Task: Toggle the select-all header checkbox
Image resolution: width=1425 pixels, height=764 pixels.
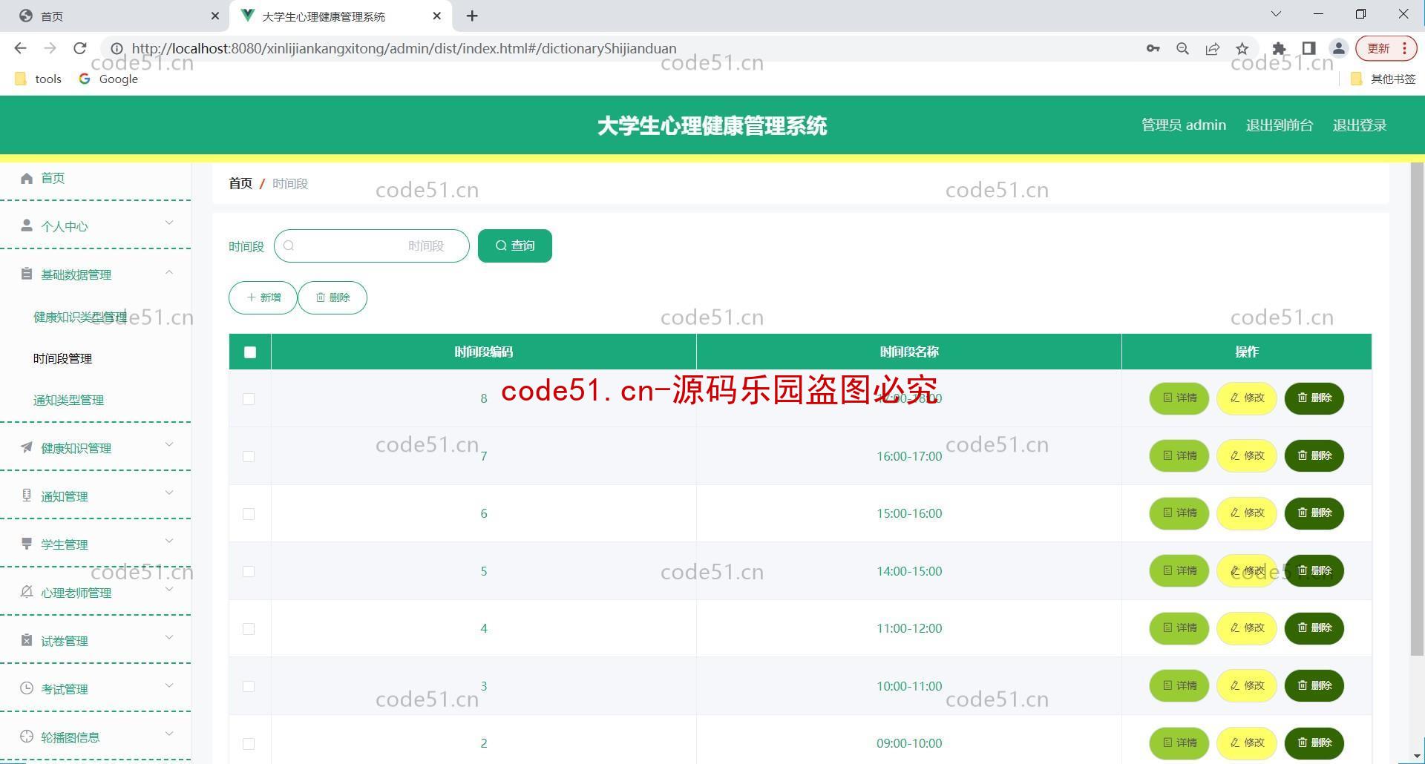Action: pos(250,352)
